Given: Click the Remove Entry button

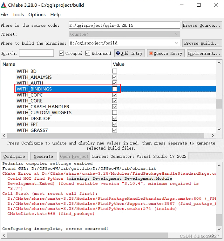Looking at the screenshot, I should point(166,53).
